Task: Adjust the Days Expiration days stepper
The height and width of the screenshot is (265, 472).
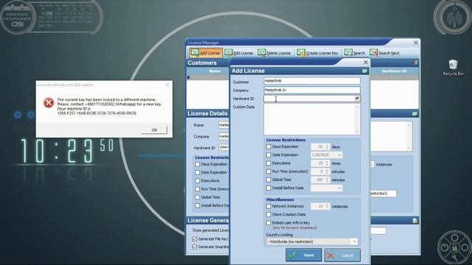Action: pos(327,147)
